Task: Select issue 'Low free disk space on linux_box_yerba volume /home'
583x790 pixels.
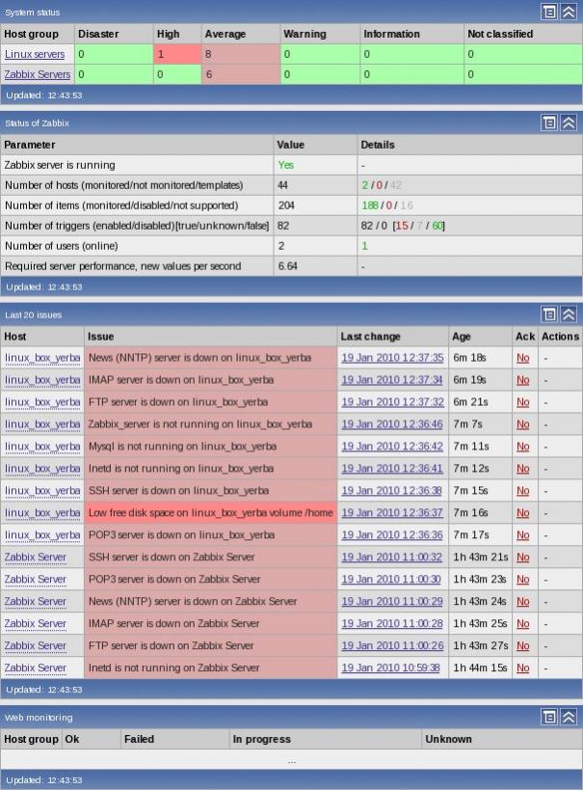Action: coord(210,513)
